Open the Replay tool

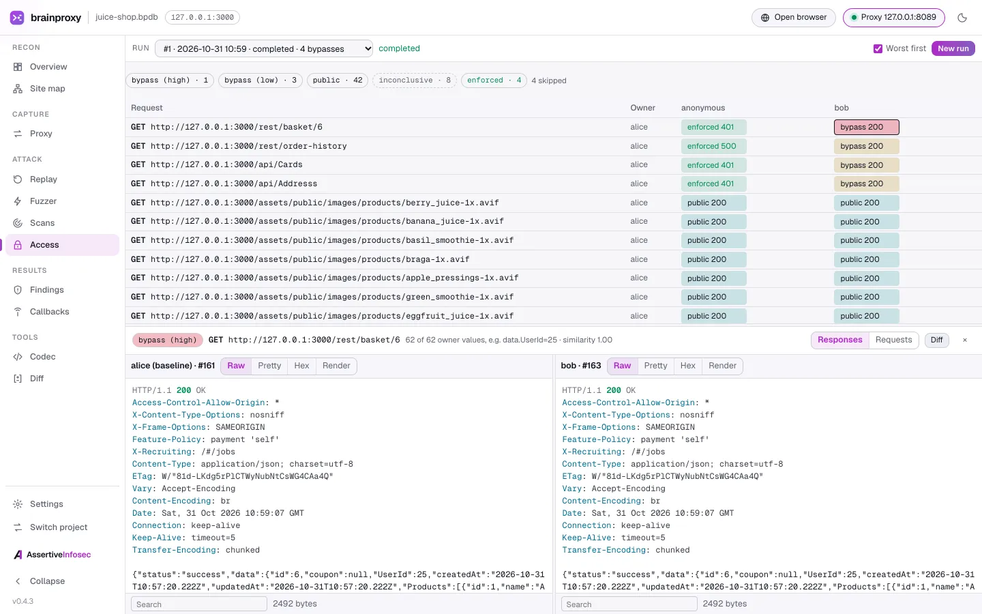[x=62, y=179]
